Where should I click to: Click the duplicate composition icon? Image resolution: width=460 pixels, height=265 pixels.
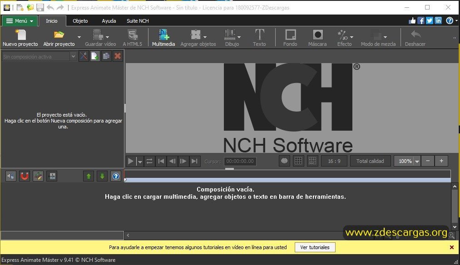106,56
